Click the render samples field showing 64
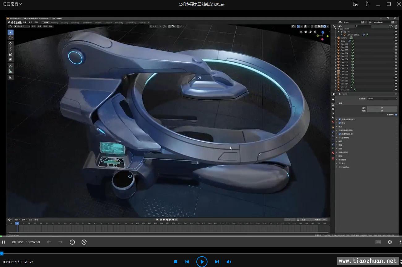Viewport: 402px width, 267px height. tap(382, 108)
